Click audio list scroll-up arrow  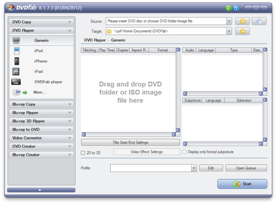pyautogui.click(x=265, y=50)
